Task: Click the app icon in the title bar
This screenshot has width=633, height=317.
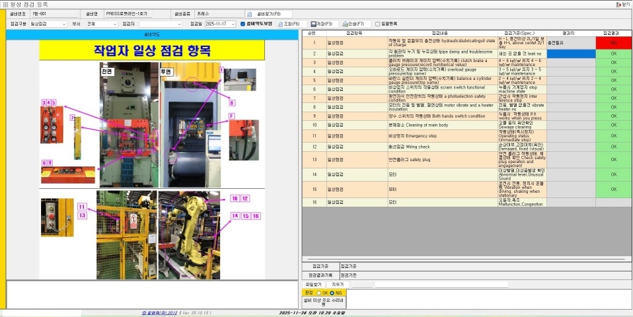Action: point(4,4)
